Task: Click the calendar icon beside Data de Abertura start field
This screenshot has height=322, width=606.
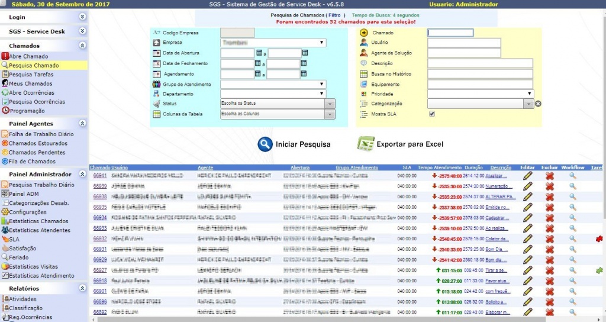Action: tap(259, 53)
